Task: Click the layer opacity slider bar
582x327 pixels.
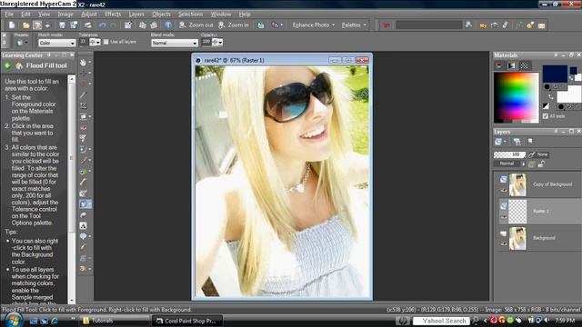Action: [509, 154]
